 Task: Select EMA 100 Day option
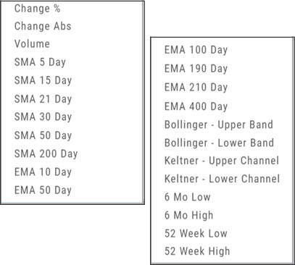coord(196,50)
